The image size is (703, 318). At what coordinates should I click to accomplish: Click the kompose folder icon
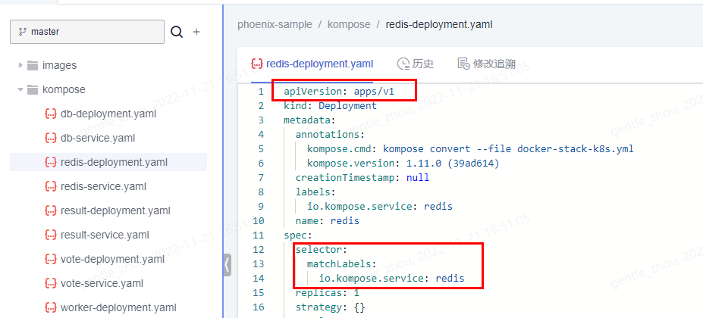tap(33, 89)
